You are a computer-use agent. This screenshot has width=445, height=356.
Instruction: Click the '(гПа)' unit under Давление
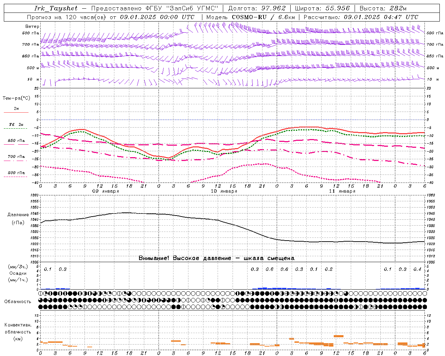point(18,222)
